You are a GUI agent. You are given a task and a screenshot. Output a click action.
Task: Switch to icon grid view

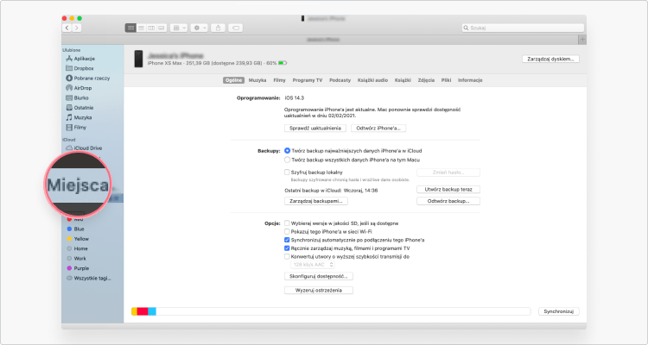tap(130, 28)
